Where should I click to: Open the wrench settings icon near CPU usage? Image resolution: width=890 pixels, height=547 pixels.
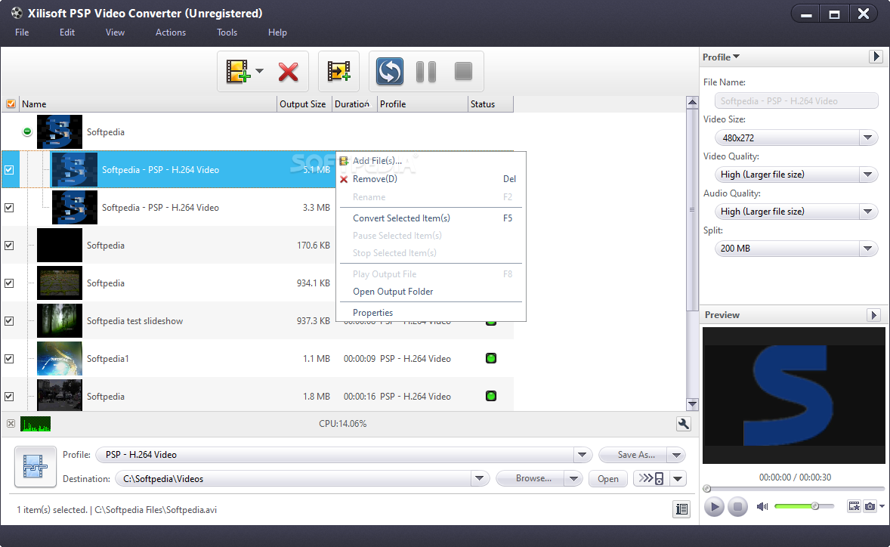684,424
